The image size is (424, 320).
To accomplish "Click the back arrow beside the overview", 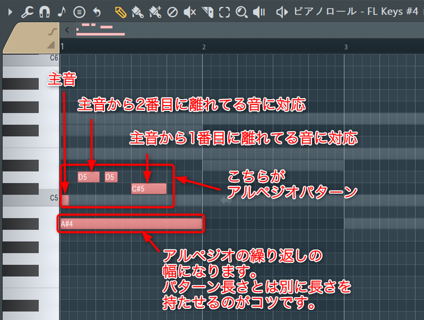I will (x=67, y=30).
